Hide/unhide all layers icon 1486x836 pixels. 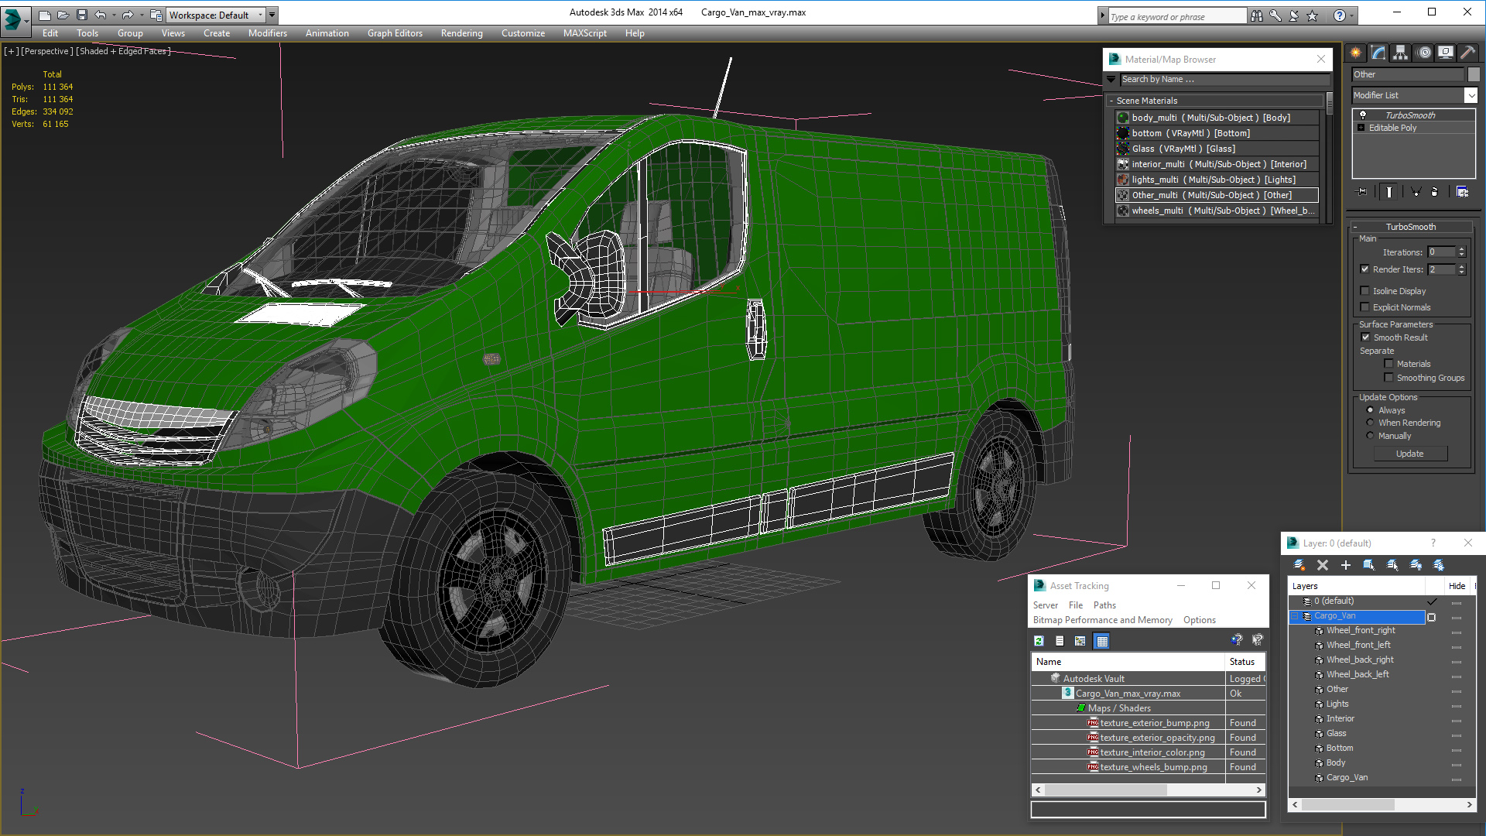coord(1416,565)
